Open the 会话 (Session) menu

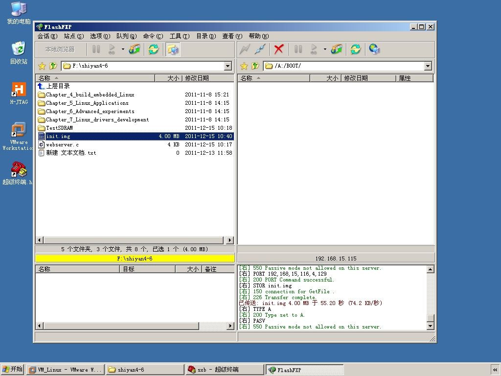47,36
